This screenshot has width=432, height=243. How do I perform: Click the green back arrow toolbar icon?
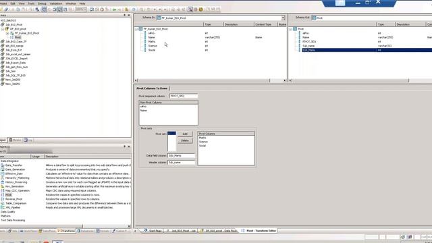(114, 9)
